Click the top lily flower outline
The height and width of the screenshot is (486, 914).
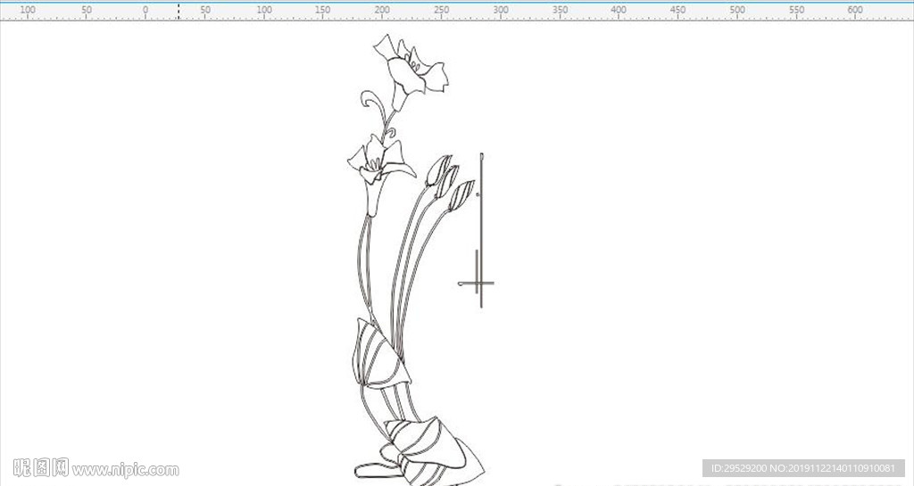click(x=411, y=71)
